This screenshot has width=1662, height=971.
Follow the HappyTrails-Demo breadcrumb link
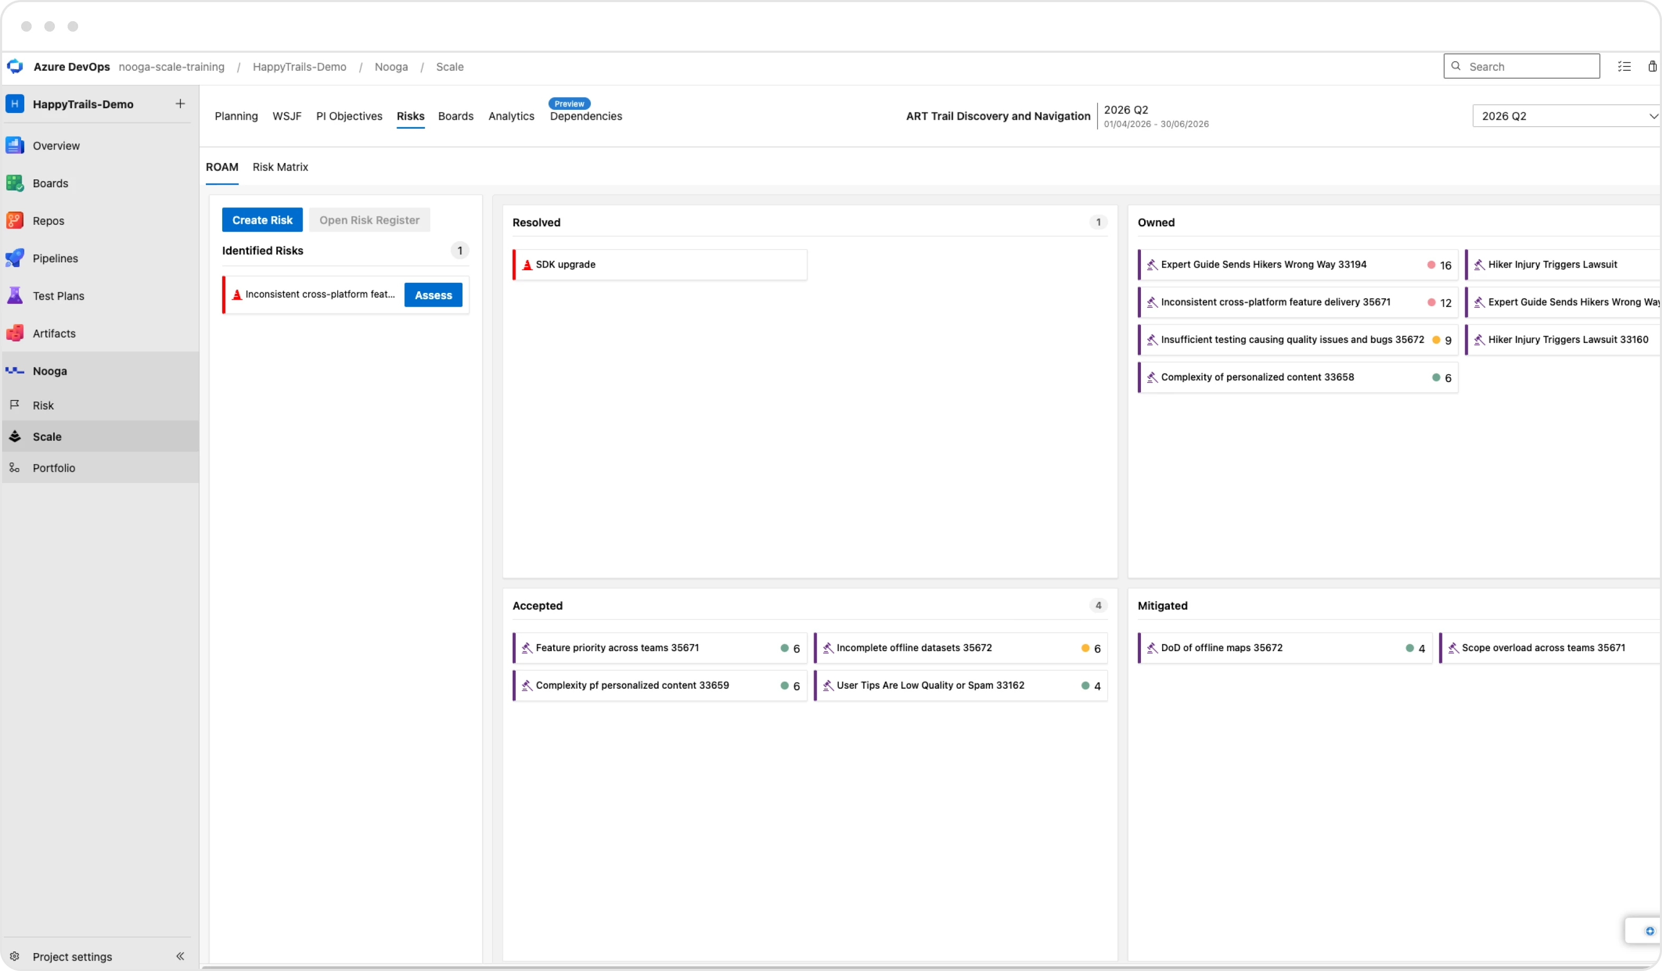point(299,66)
